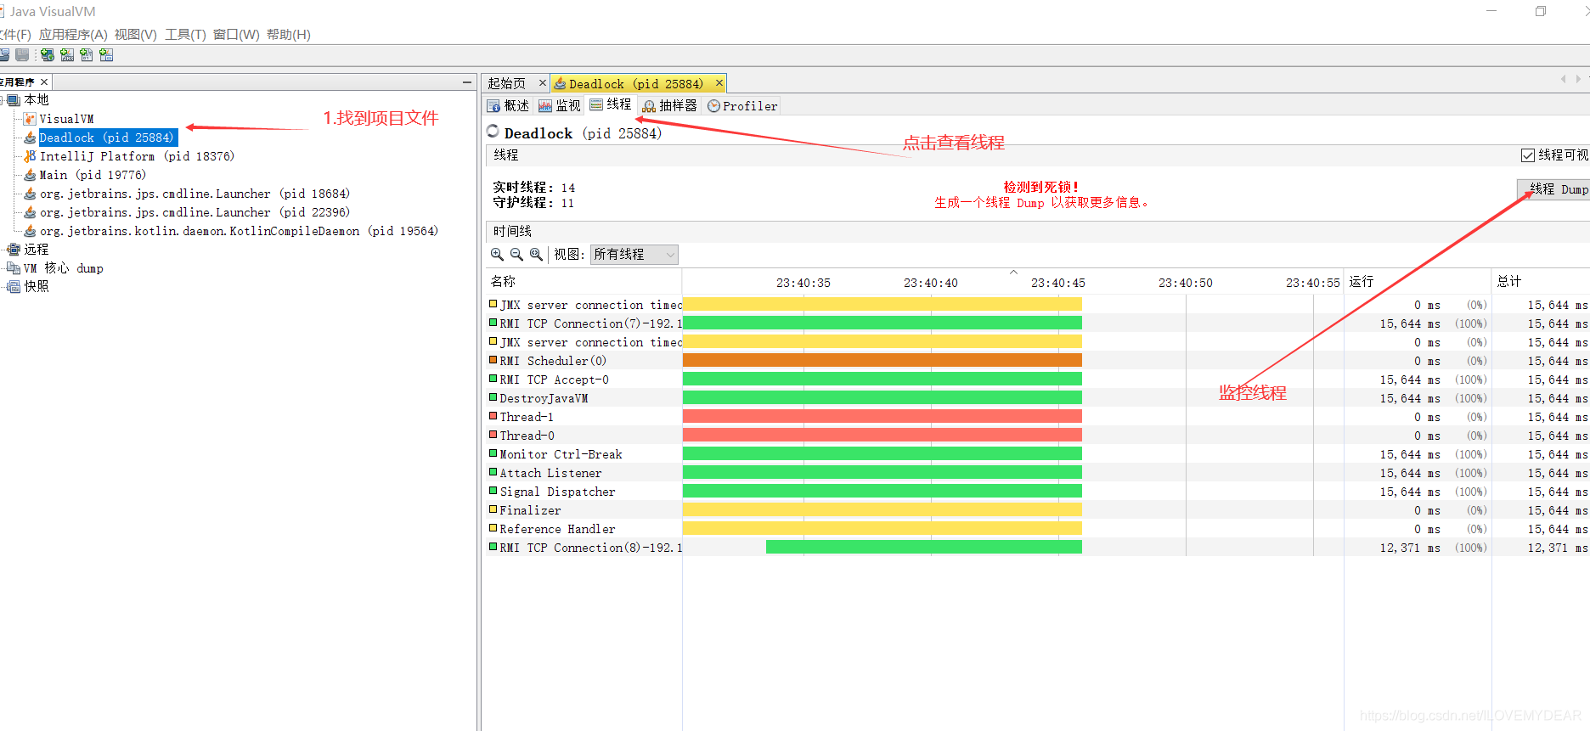
Task: Minimize the applications panel with dash icon
Action: point(466,82)
